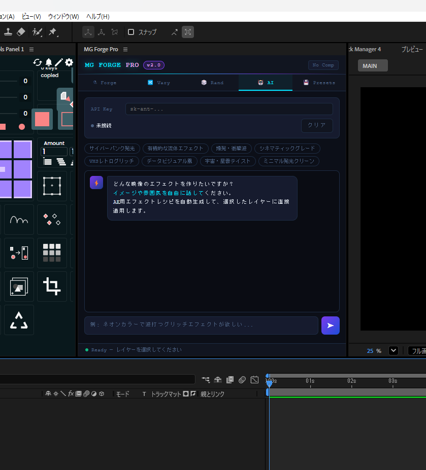Select the Clone Stamp tool
This screenshot has width=426, height=470.
coord(8,32)
